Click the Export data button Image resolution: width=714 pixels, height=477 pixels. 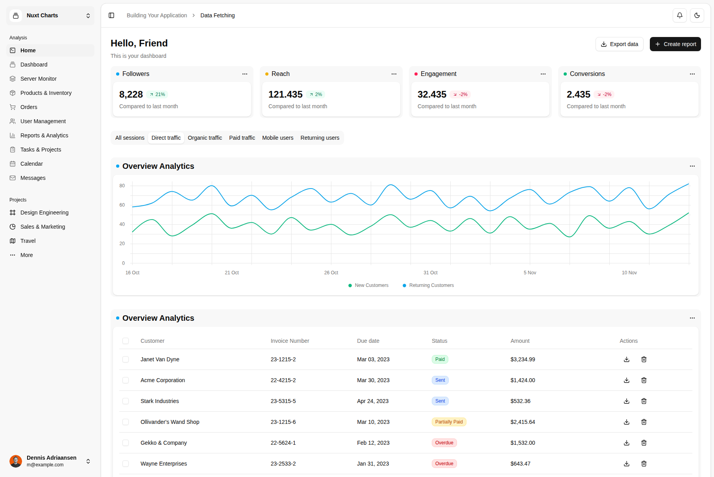coord(619,44)
